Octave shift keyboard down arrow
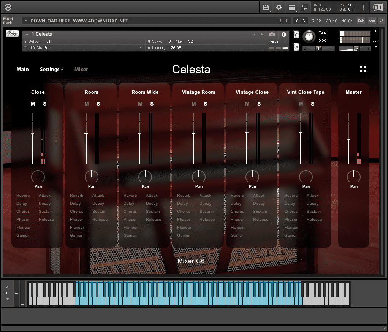 coord(7,299)
